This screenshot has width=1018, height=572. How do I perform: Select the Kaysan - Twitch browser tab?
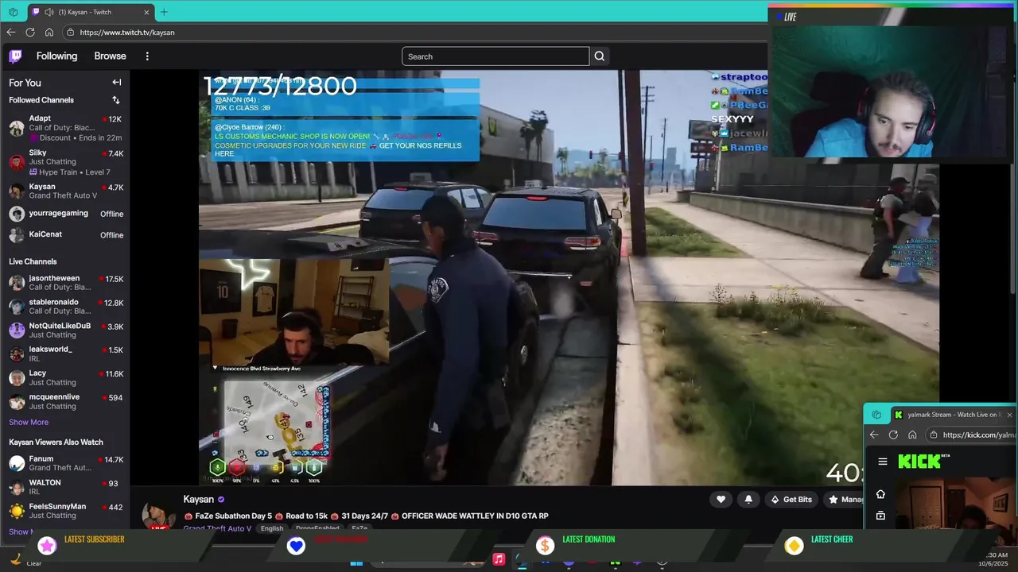[x=91, y=12]
